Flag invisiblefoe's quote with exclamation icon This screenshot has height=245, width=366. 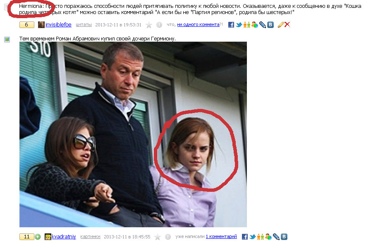click(159, 25)
